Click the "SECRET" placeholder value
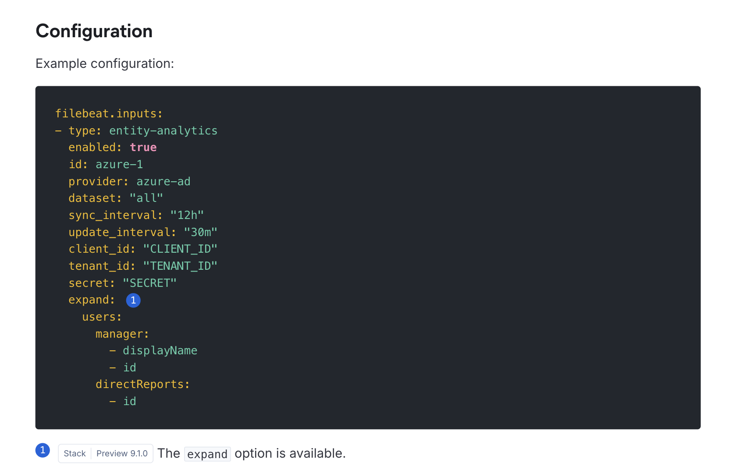The width and height of the screenshot is (732, 473). tap(149, 283)
